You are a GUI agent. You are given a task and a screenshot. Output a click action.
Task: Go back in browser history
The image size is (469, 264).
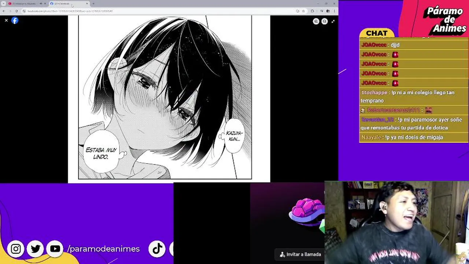point(4,11)
